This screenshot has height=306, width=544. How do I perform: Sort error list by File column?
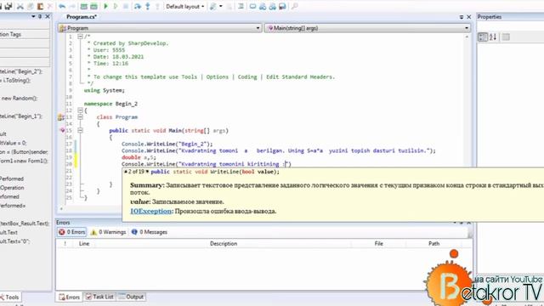378,244
